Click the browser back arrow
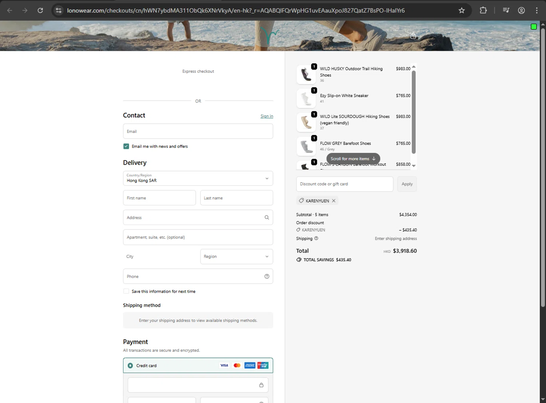 [x=10, y=10]
